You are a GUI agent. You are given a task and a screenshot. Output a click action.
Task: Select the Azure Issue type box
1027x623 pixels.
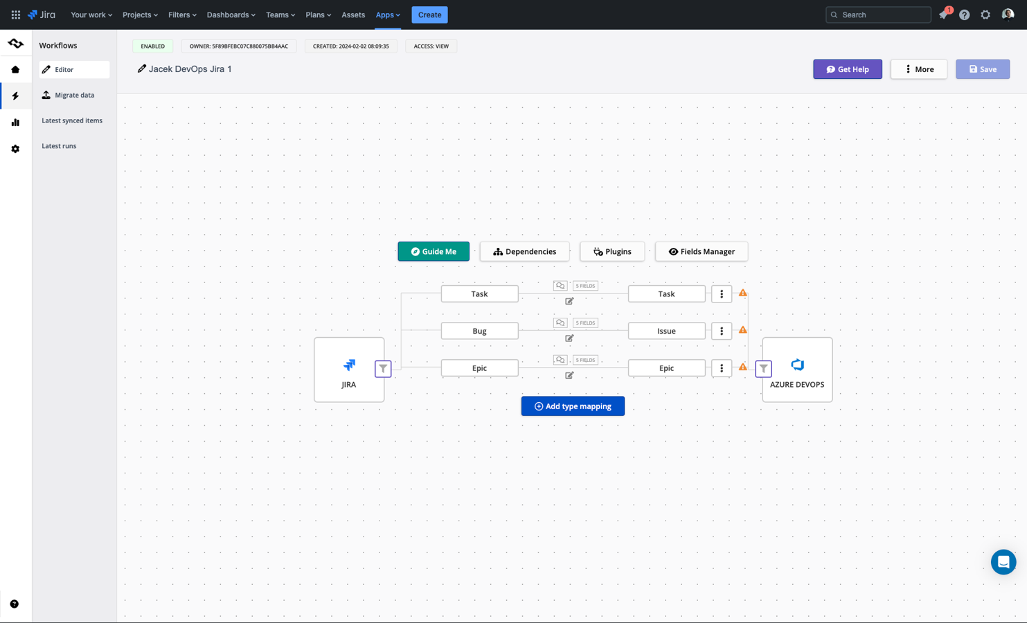(x=667, y=331)
